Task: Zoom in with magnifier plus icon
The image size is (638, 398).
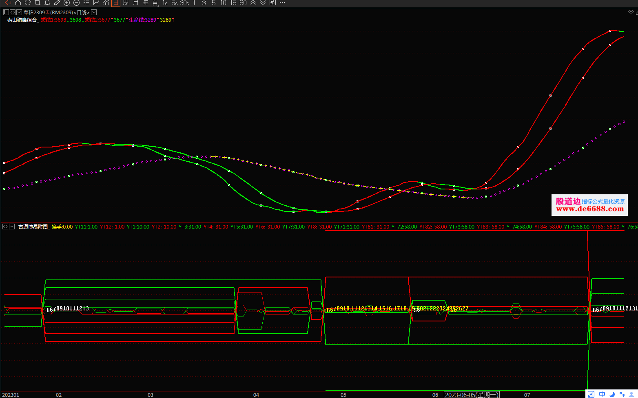Action: pyautogui.click(x=67, y=3)
